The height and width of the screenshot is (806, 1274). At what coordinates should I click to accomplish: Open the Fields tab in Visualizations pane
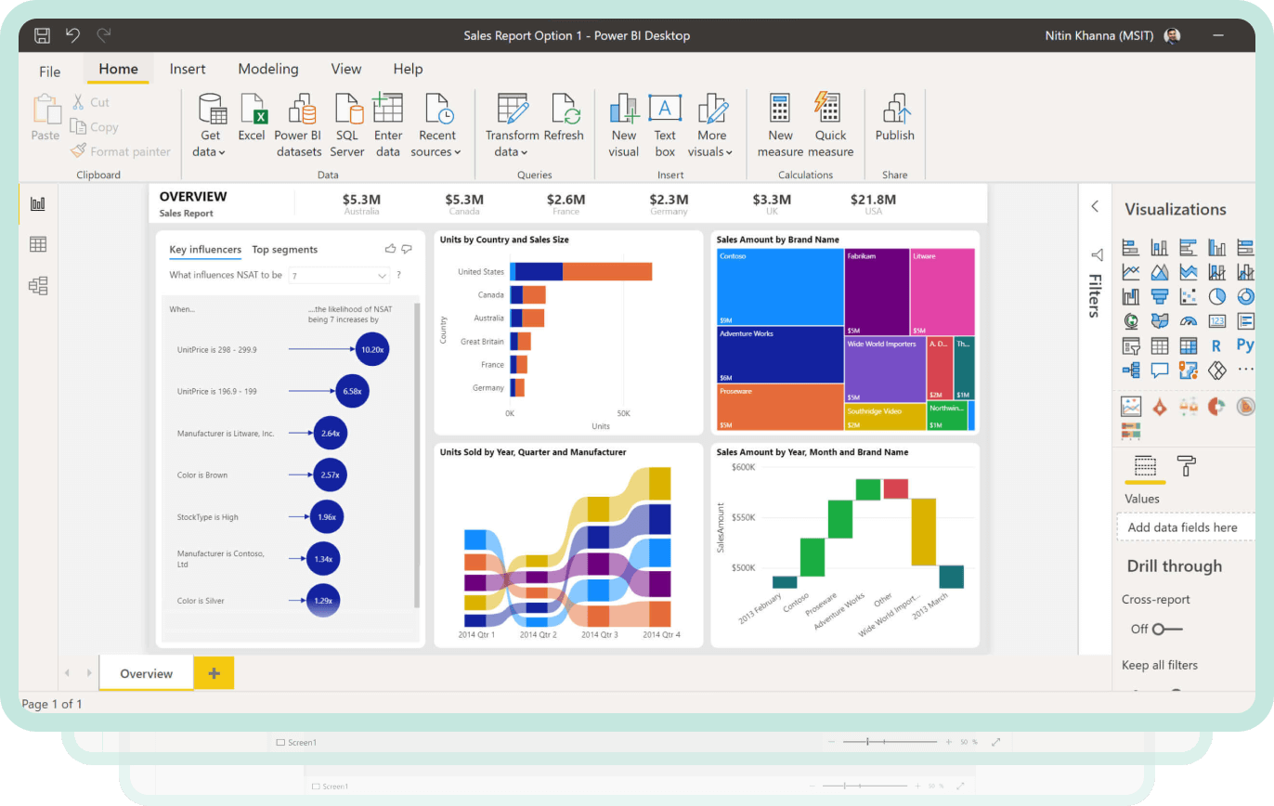1145,465
